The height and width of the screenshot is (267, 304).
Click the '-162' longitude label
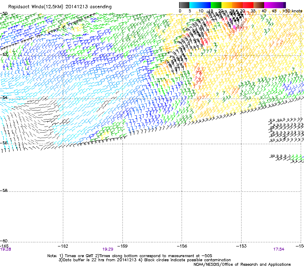pos(63,246)
